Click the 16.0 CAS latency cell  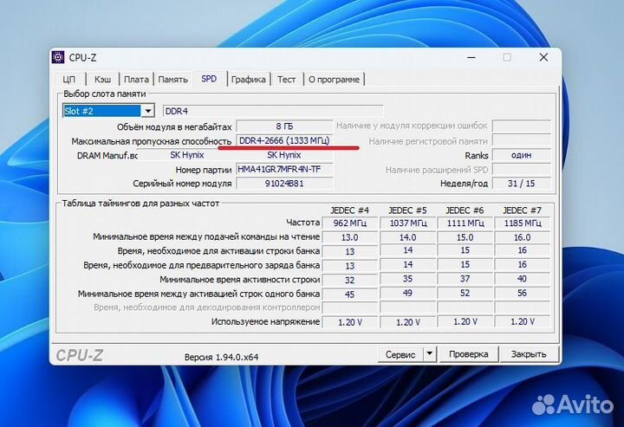[x=522, y=237]
